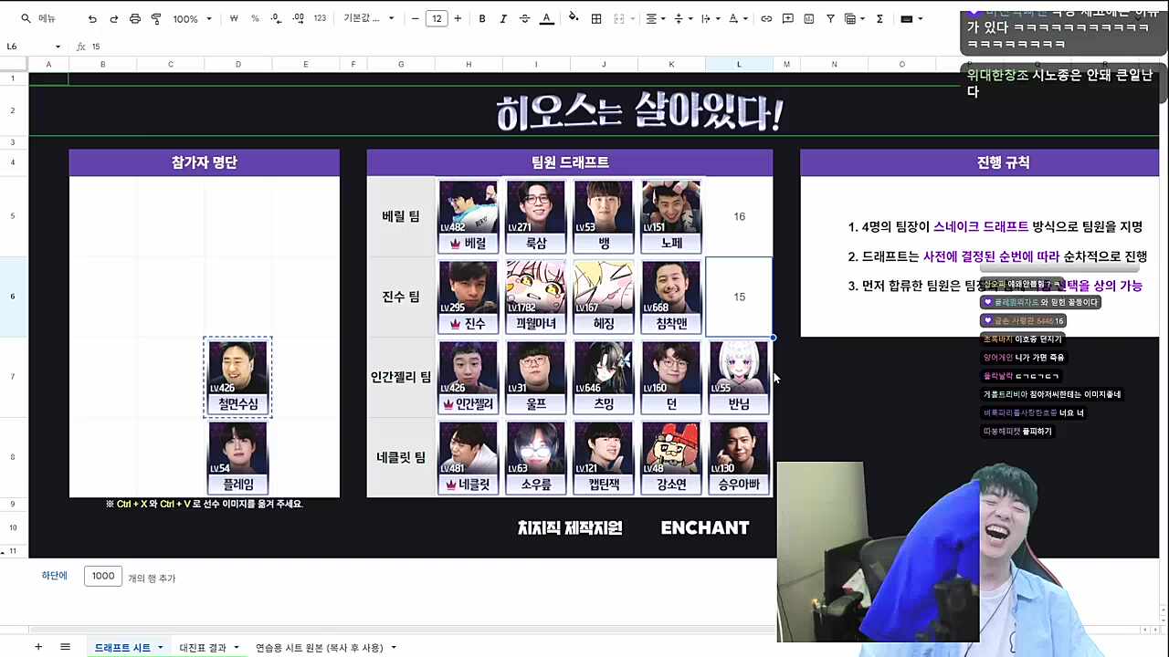Open the zoom 100% dropdown
The width and height of the screenshot is (1169, 657).
[192, 18]
